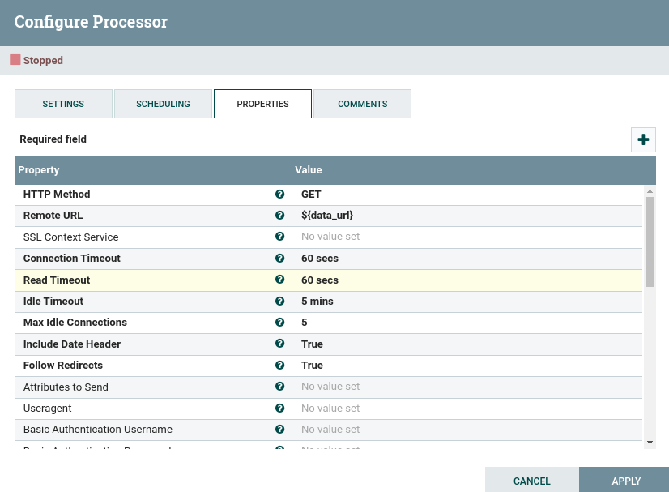Open help icon for Idle Timeout
The image size is (669, 492).
280,301
